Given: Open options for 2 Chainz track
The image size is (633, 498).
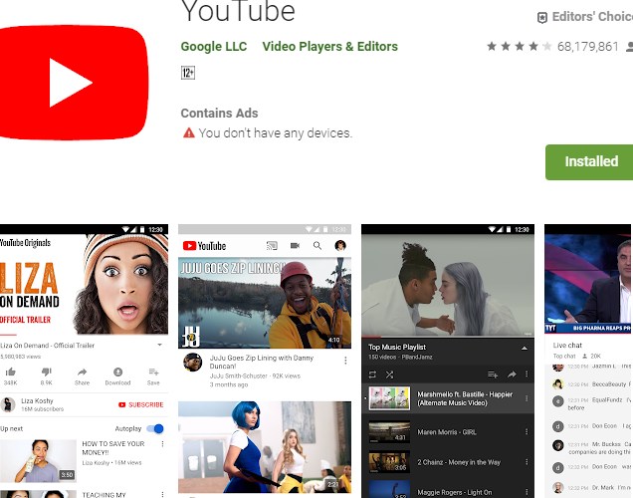Looking at the screenshot, I should pyautogui.click(x=527, y=462).
